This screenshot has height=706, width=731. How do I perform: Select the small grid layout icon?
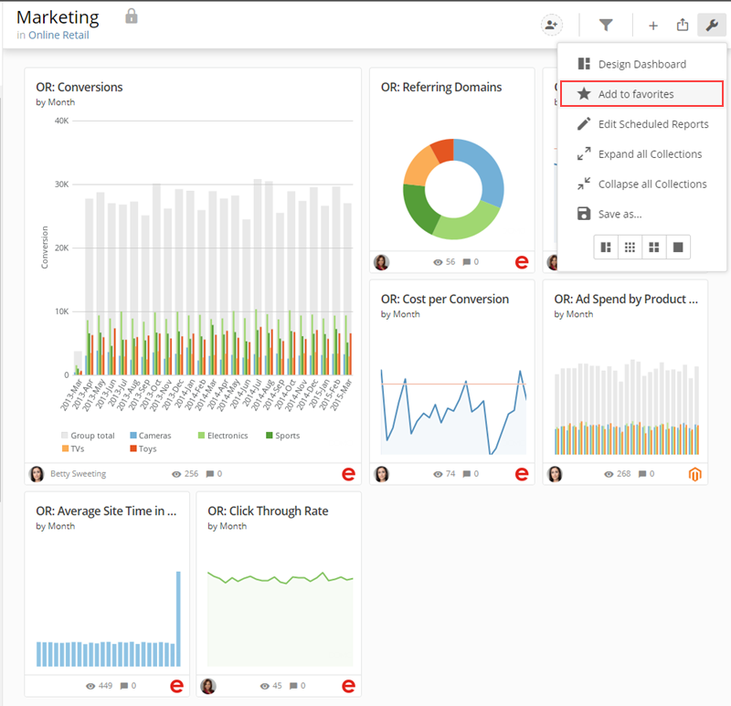[630, 247]
